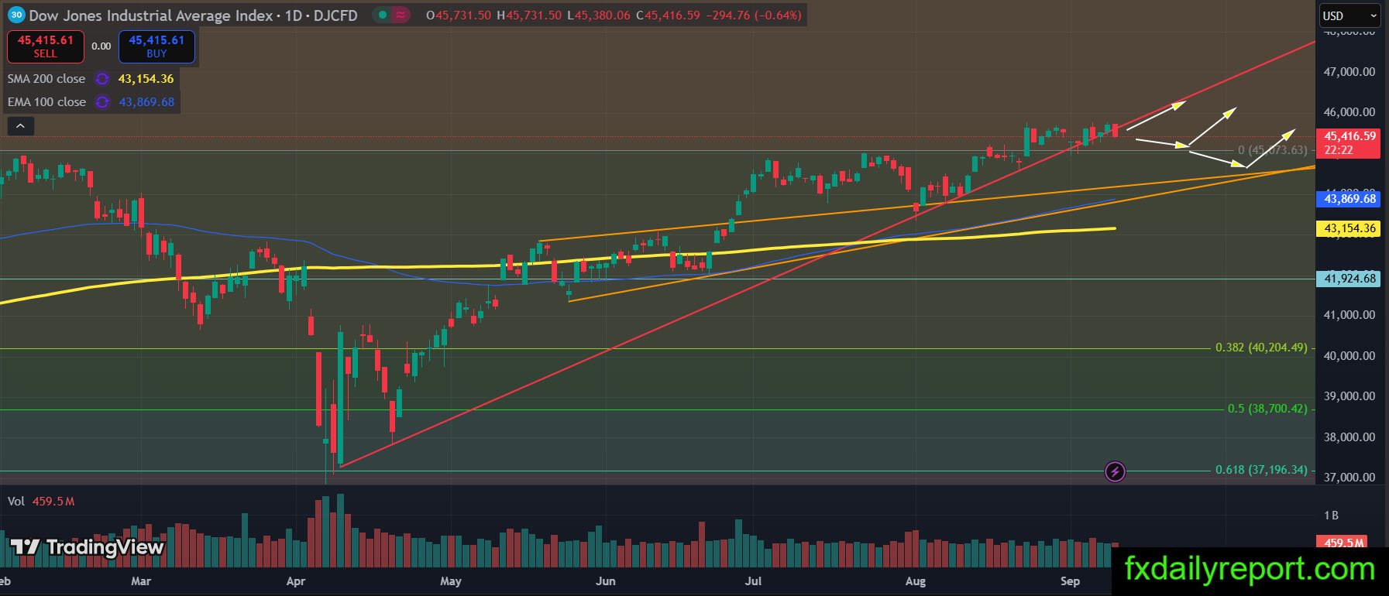Click the red SELL price button
The height and width of the screenshot is (596, 1389).
[46, 46]
